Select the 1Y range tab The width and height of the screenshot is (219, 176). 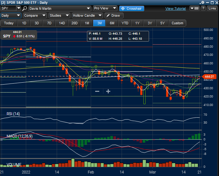pyautogui.click(x=137, y=23)
